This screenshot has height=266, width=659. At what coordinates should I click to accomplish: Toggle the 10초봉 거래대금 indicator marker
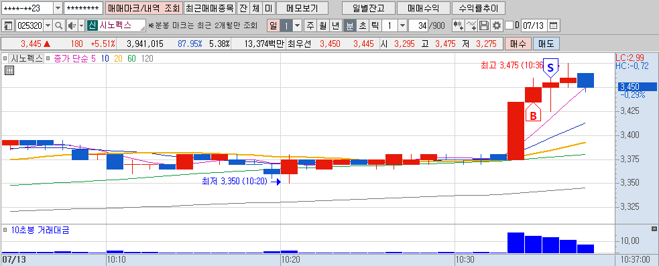pos(5,230)
